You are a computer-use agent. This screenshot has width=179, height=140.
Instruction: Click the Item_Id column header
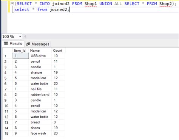coord(21,51)
